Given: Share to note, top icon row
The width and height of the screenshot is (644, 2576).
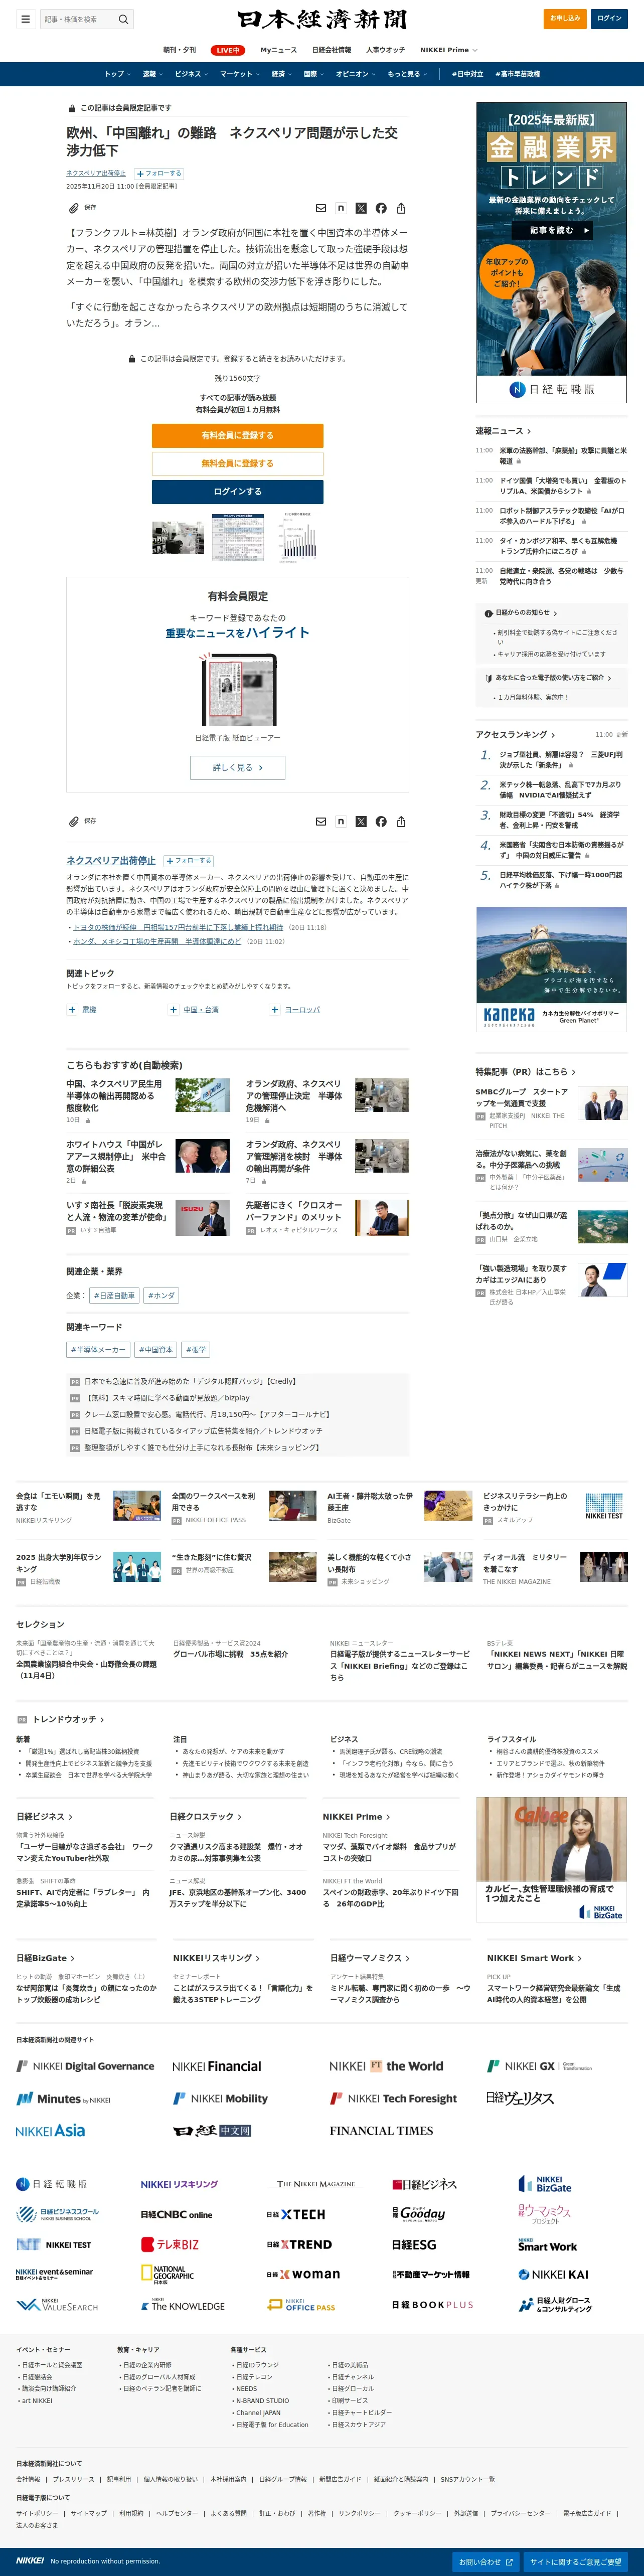Looking at the screenshot, I should (341, 208).
